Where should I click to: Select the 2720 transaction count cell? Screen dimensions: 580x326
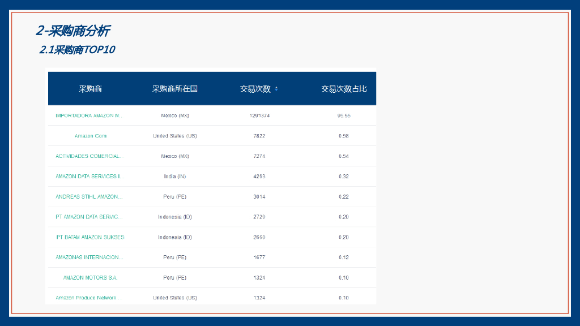coord(259,217)
